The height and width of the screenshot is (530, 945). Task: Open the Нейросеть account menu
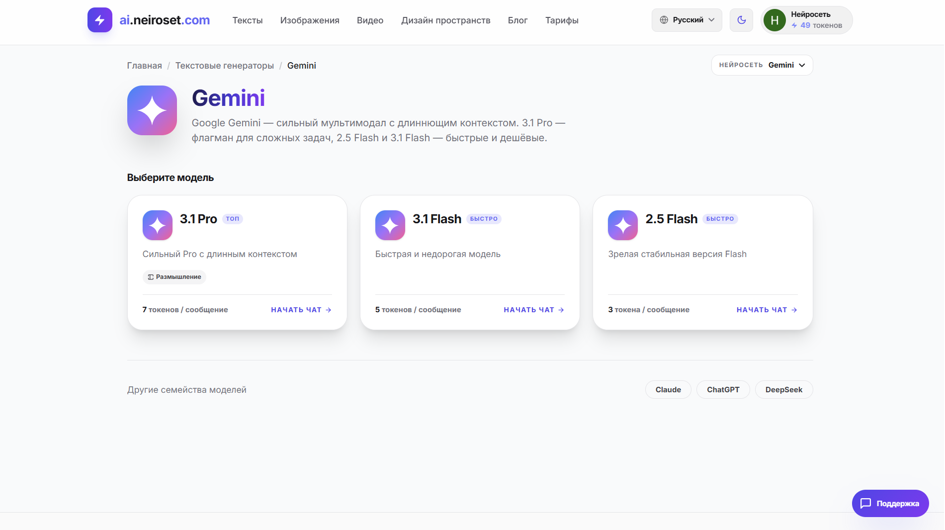(x=806, y=20)
